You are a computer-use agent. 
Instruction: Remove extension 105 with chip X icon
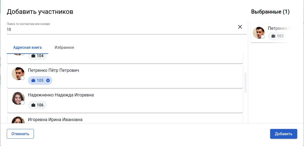[x=48, y=80]
